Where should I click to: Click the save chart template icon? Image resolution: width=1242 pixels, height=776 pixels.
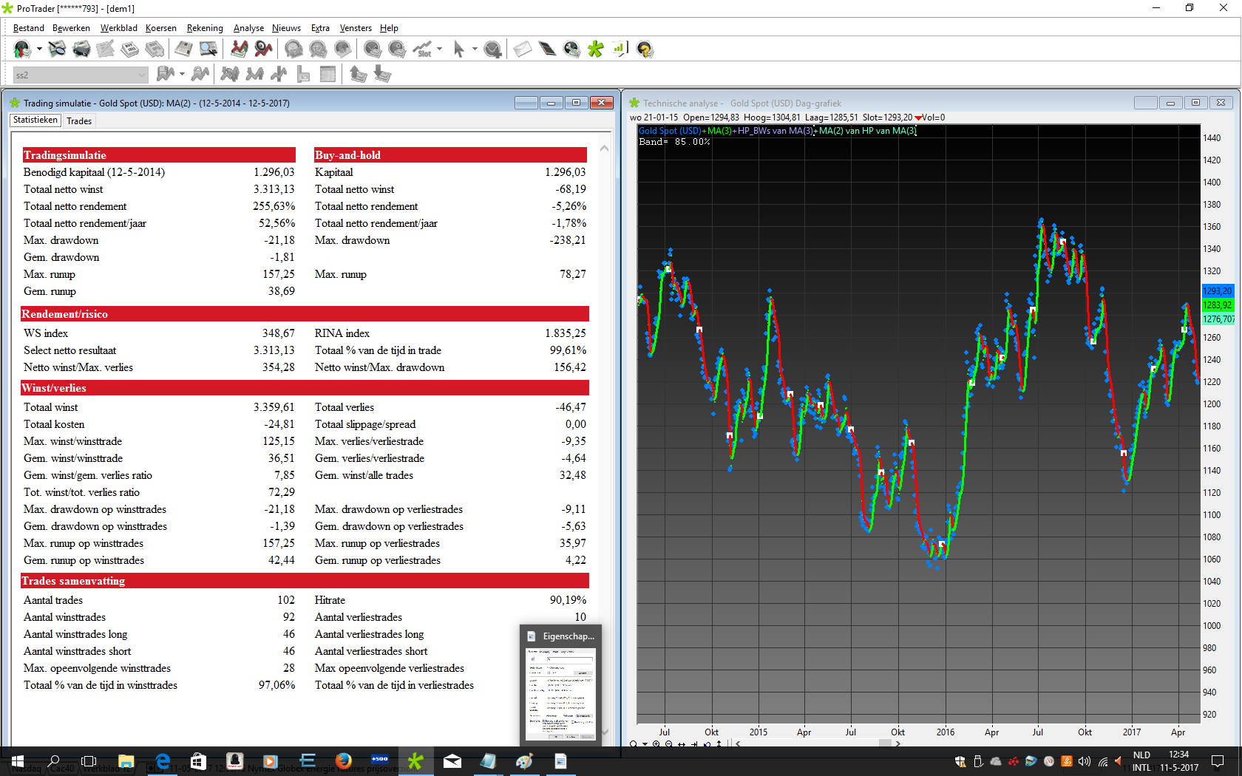(166, 74)
